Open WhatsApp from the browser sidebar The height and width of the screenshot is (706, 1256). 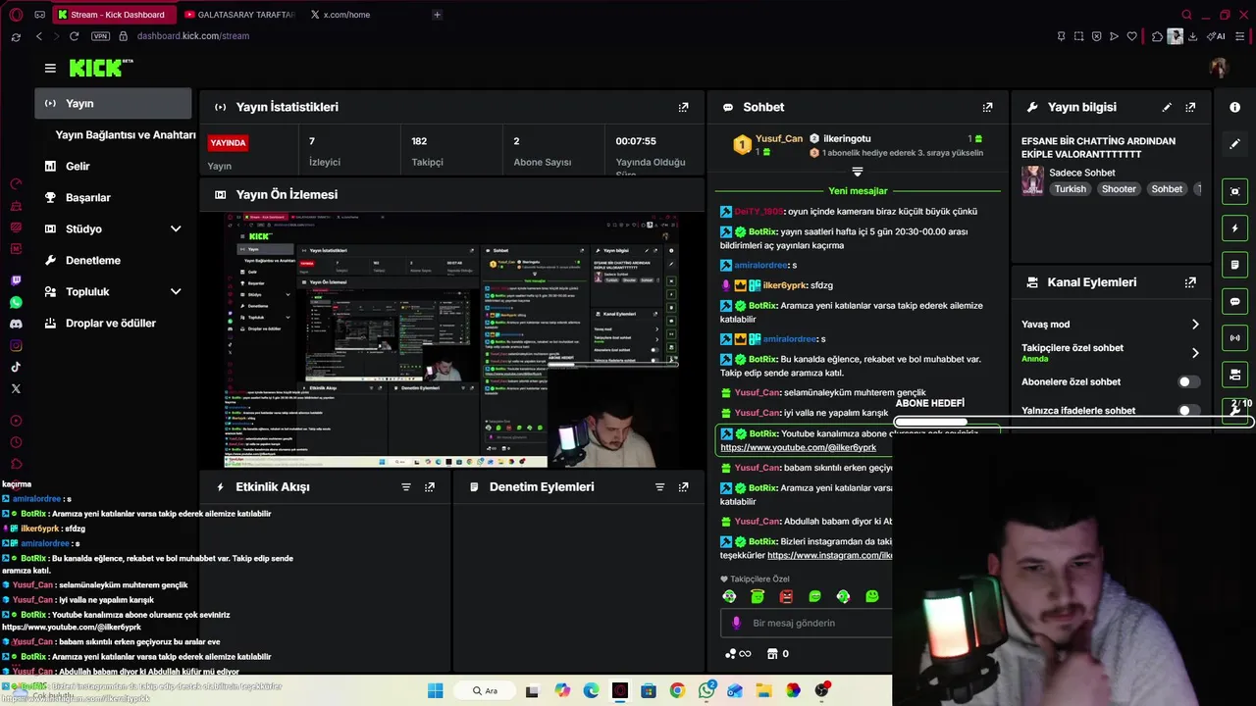click(x=16, y=302)
